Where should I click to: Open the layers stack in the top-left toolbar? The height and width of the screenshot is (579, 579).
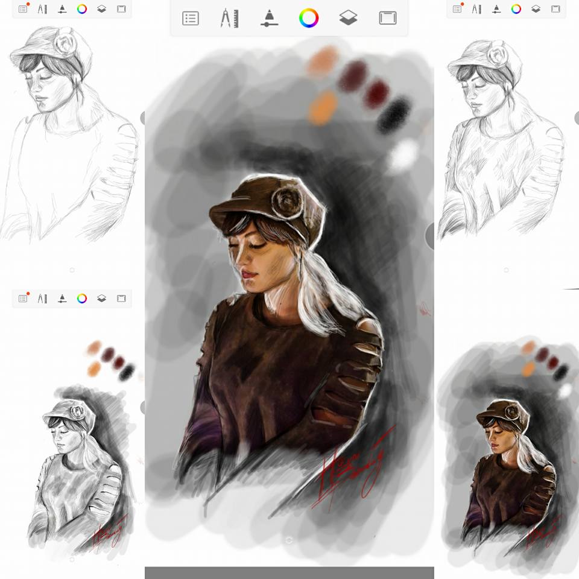(x=101, y=9)
